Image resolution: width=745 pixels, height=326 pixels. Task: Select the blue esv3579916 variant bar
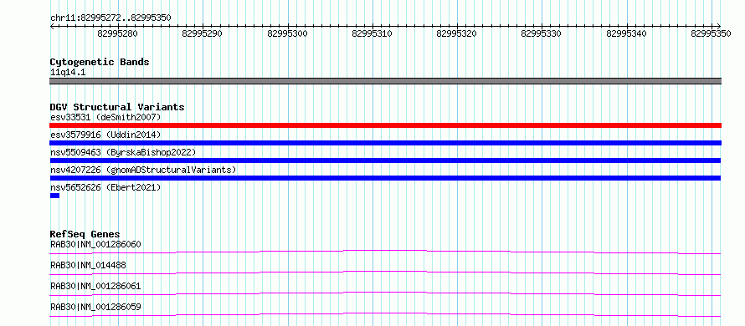[385, 143]
